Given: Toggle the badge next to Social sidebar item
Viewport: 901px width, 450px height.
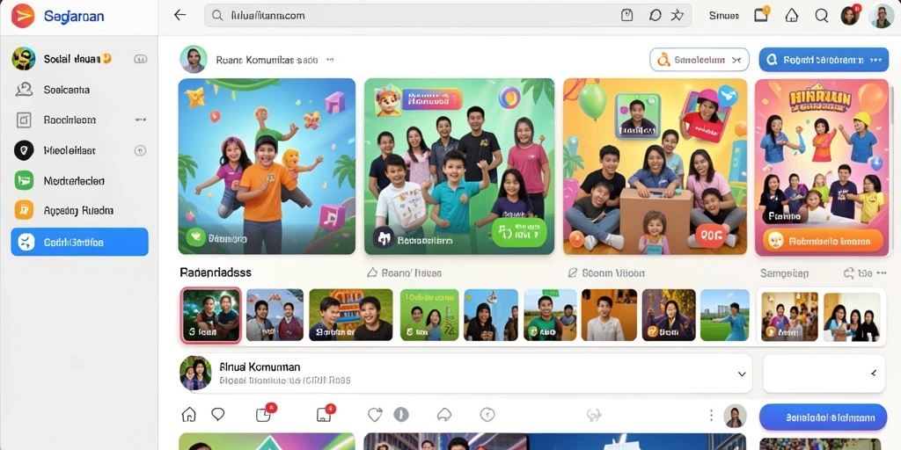Looking at the screenshot, I should coord(140,59).
